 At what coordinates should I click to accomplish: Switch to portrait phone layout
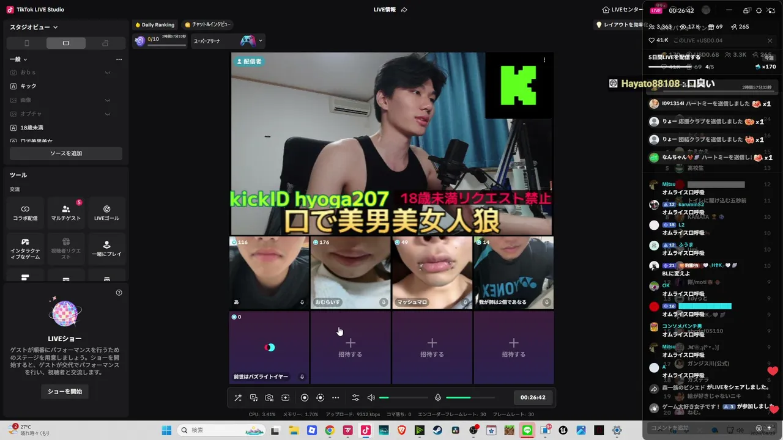pos(26,43)
